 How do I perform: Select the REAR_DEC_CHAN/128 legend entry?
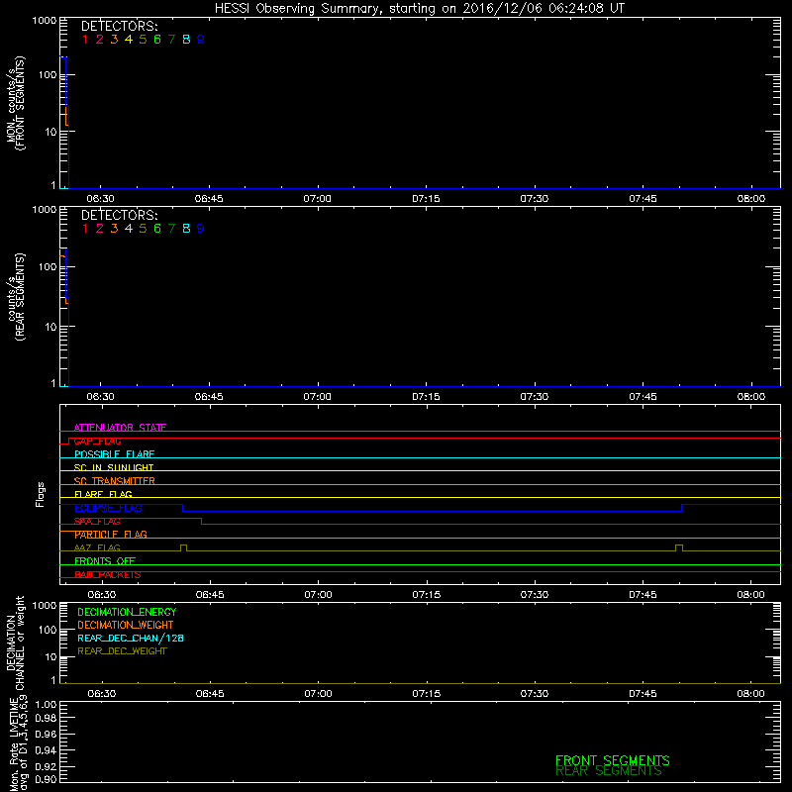tap(131, 638)
